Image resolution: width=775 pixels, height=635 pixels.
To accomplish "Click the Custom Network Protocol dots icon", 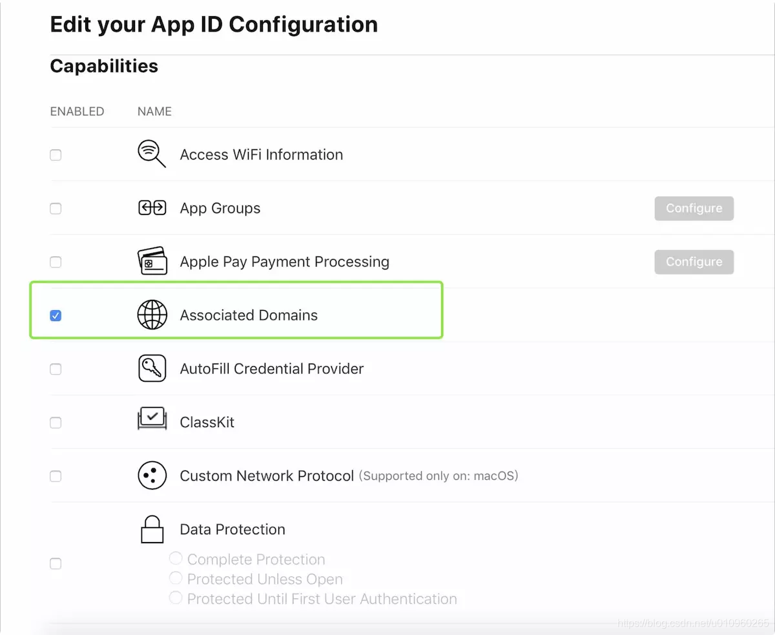I will [x=152, y=476].
